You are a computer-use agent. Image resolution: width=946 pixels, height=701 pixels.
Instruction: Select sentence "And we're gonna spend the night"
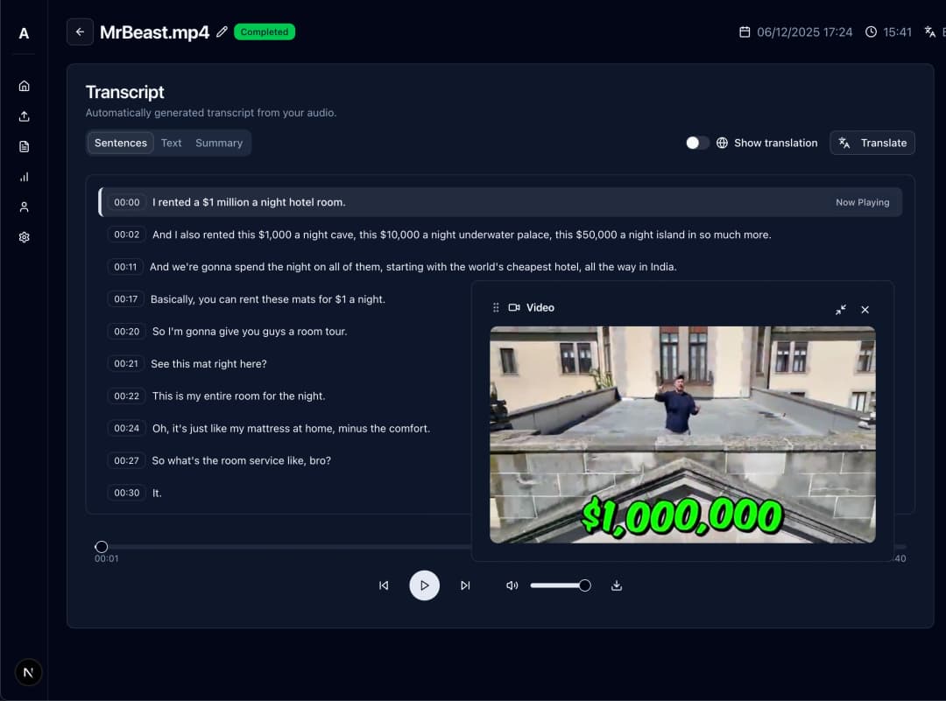(x=413, y=267)
